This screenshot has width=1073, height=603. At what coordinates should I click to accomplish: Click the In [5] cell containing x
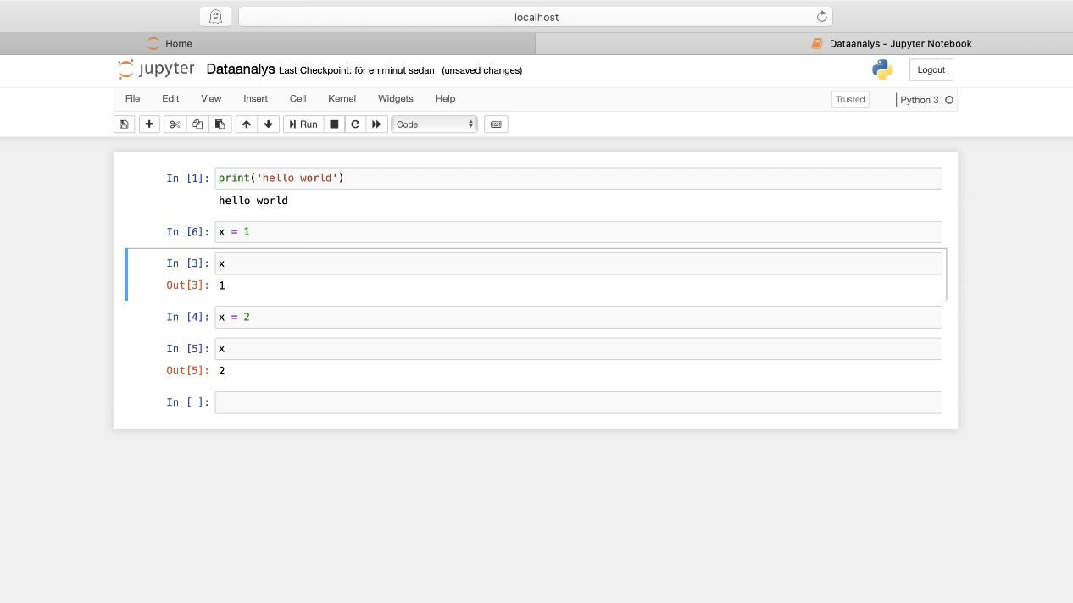click(x=578, y=349)
